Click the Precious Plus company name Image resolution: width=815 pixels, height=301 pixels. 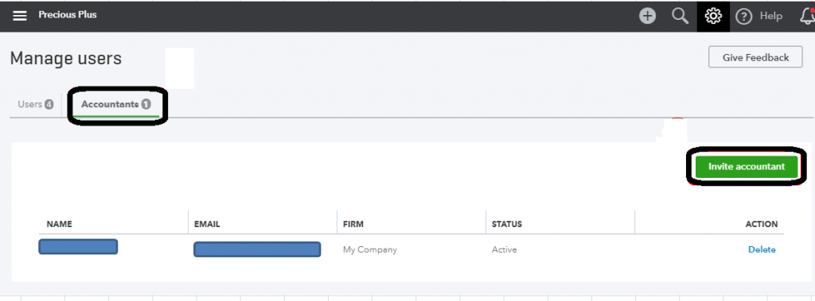(68, 14)
